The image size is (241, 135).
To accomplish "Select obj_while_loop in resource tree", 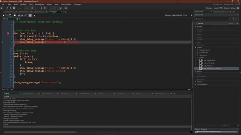I will click(x=209, y=63).
